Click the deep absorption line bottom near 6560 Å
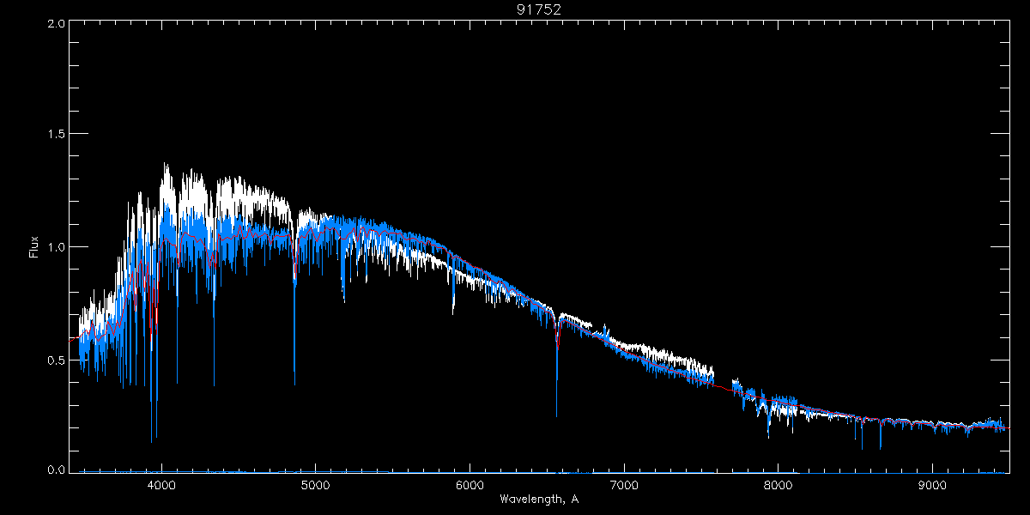The height and width of the screenshot is (515, 1030). [x=556, y=415]
